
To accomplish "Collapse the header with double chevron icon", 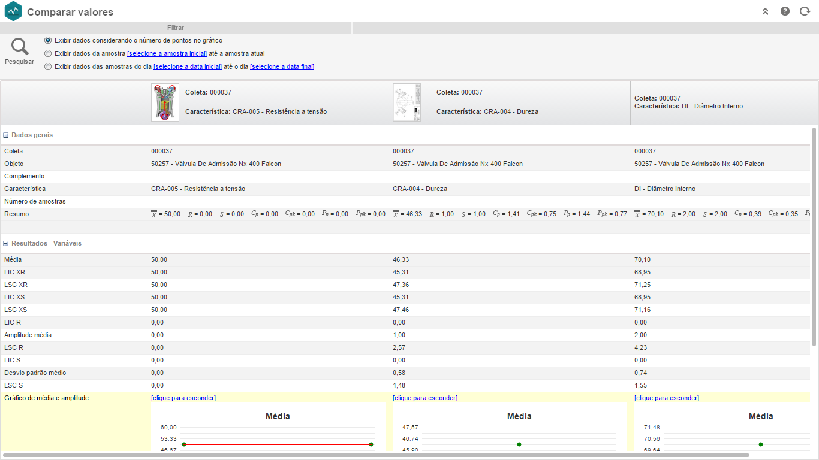I will [765, 11].
